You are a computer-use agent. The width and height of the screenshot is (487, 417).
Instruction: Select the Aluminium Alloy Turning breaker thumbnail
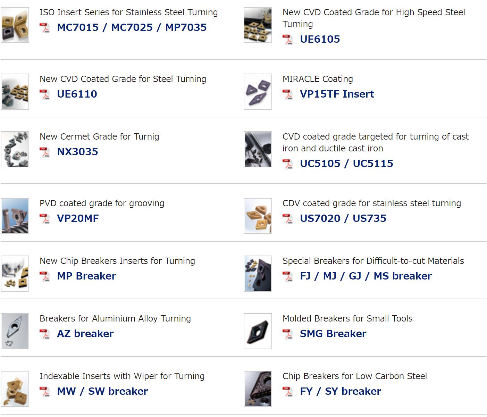[15, 331]
